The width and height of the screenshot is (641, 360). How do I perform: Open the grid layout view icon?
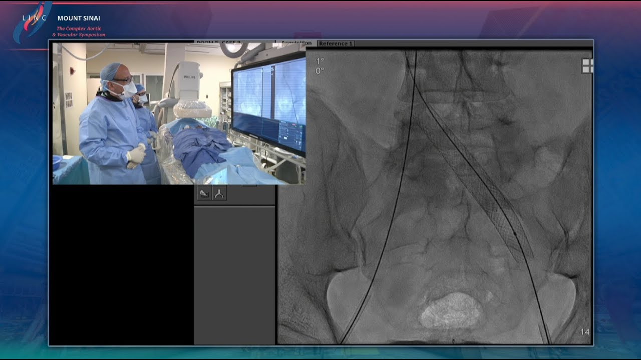[587, 66]
